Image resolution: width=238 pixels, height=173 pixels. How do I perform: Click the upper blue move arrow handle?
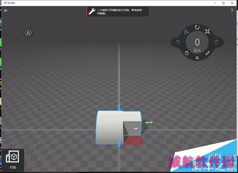[x=119, y=107]
